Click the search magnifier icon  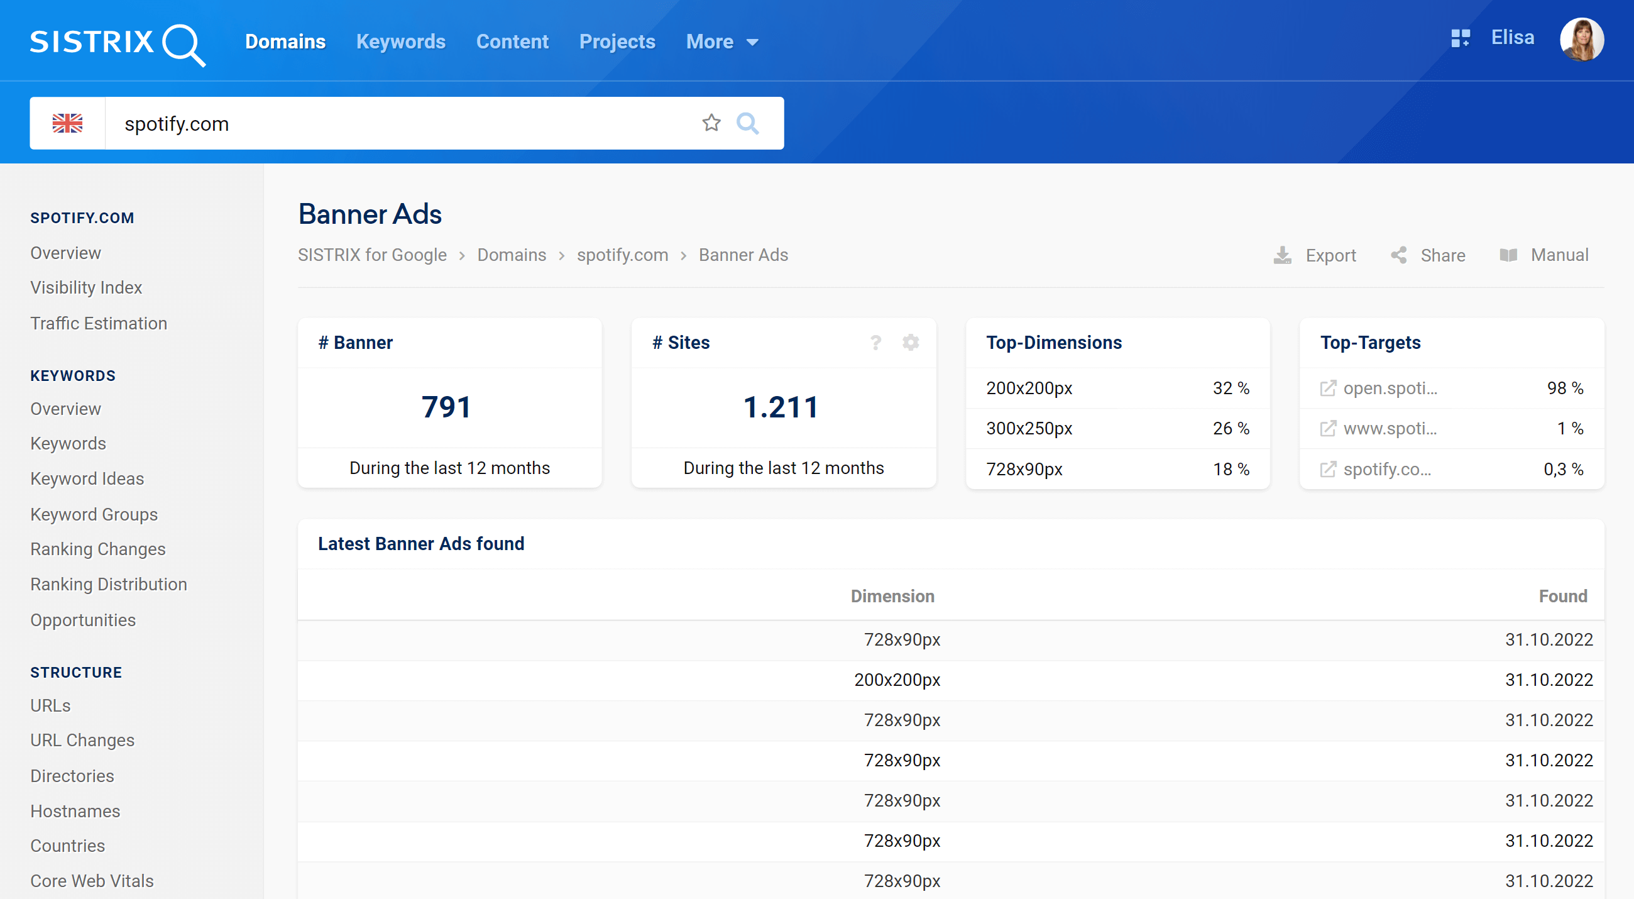pyautogui.click(x=748, y=123)
